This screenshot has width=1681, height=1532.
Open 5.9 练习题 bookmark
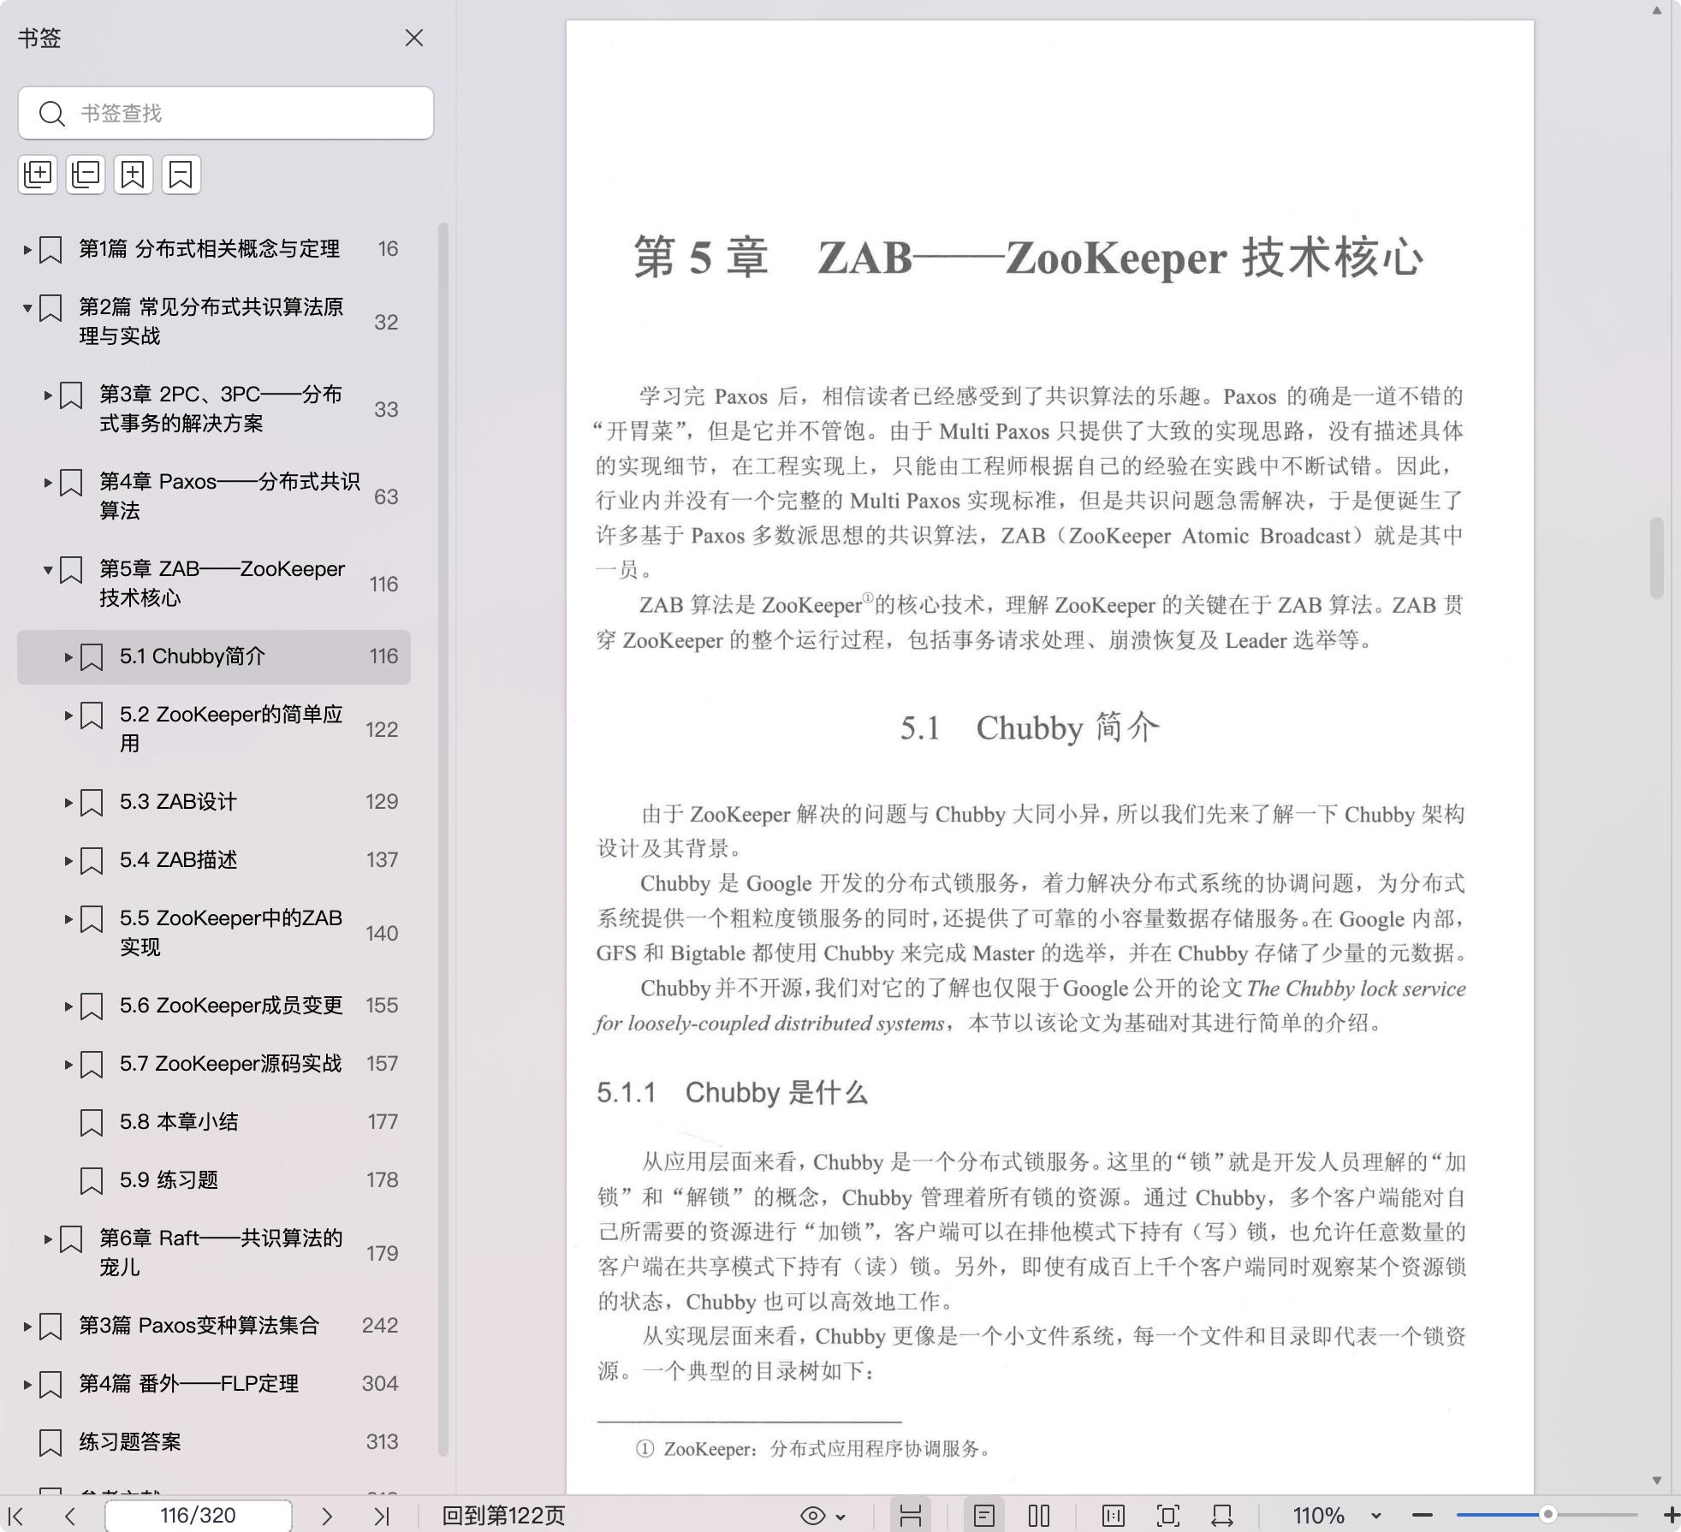click(x=169, y=1180)
